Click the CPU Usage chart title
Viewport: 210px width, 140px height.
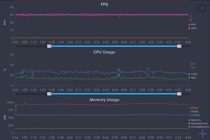[x=104, y=52]
